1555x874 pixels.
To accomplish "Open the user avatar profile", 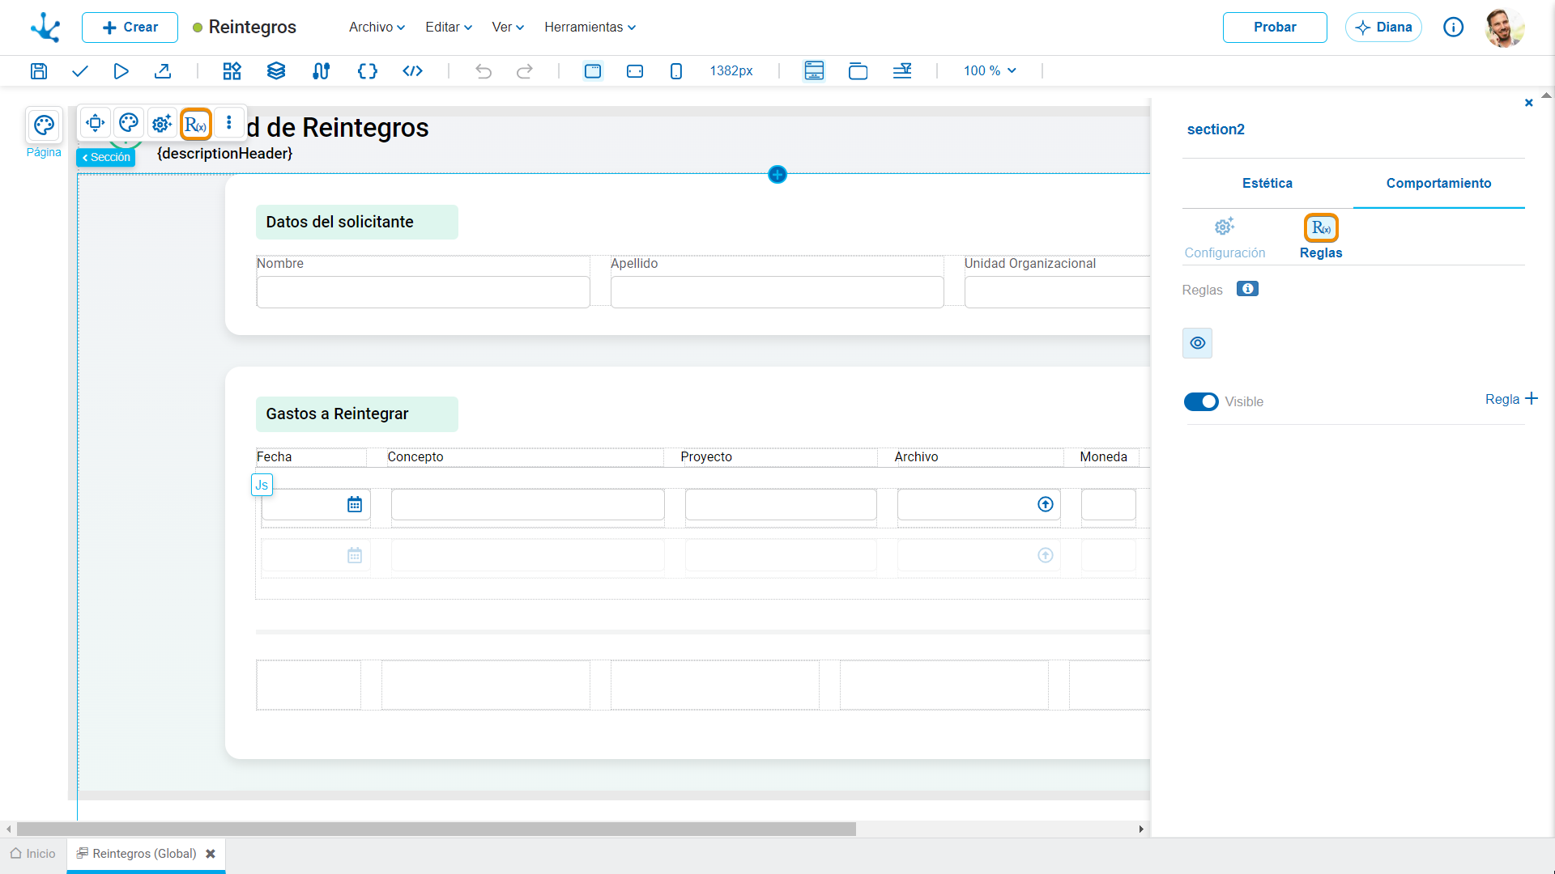I will point(1505,28).
